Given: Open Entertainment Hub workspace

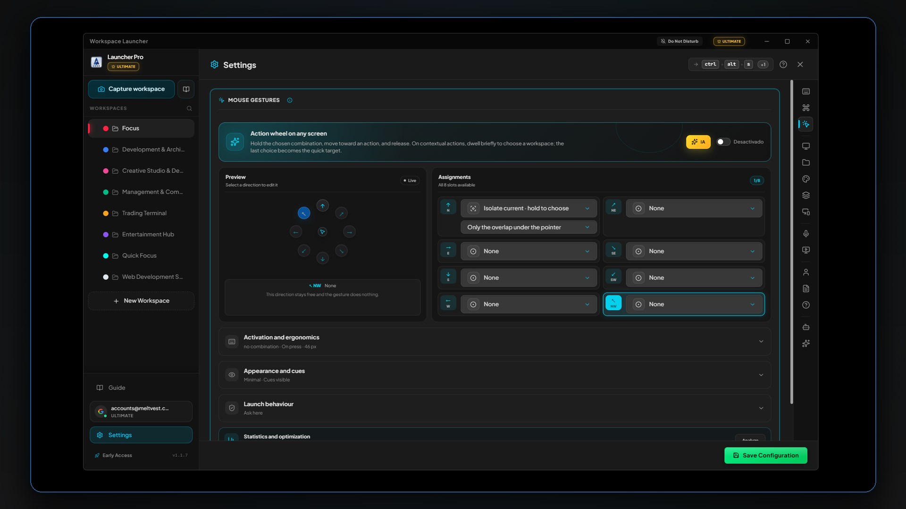Looking at the screenshot, I should click(x=141, y=235).
